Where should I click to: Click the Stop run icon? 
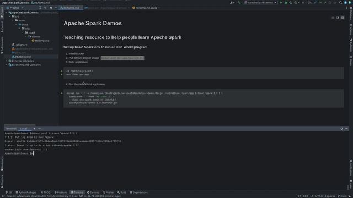click(303, 3)
